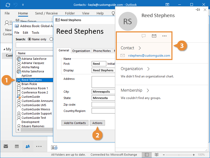Open the Send / Receive ribbon tab
Screen dimensions: 210x158
point(46,13)
